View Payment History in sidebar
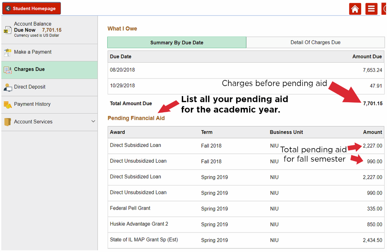This screenshot has height=252, width=387. tap(32, 104)
